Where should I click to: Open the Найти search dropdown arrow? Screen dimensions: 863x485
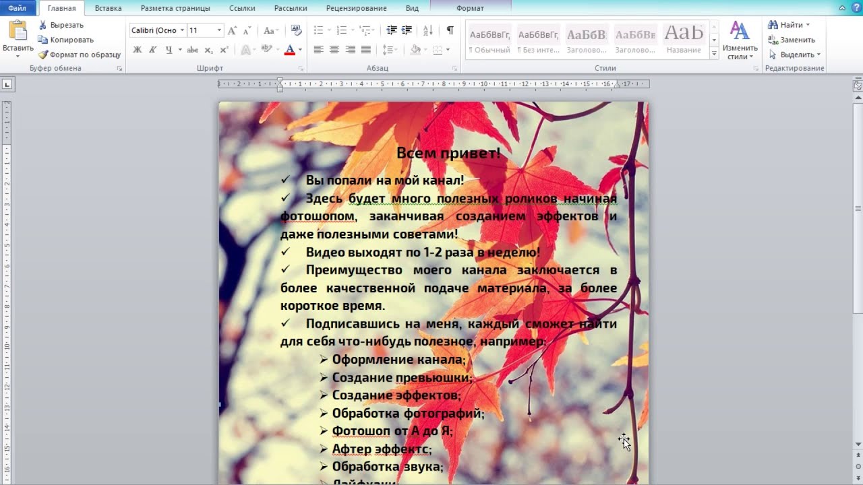pyautogui.click(x=808, y=25)
